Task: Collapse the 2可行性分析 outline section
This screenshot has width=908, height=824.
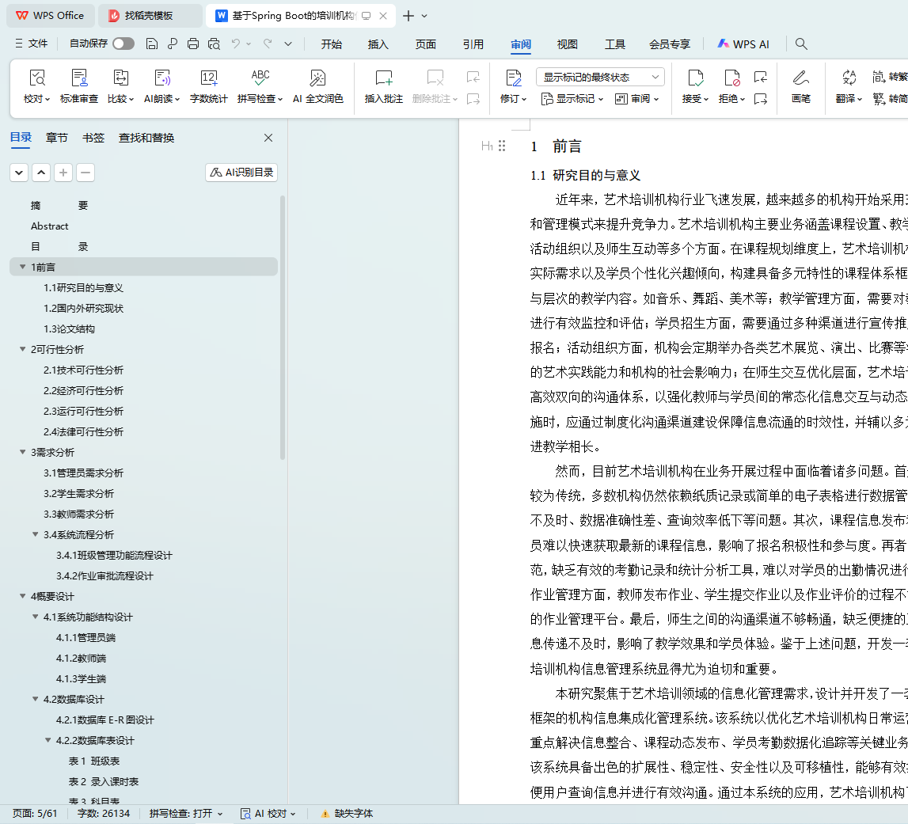Action: coord(22,349)
